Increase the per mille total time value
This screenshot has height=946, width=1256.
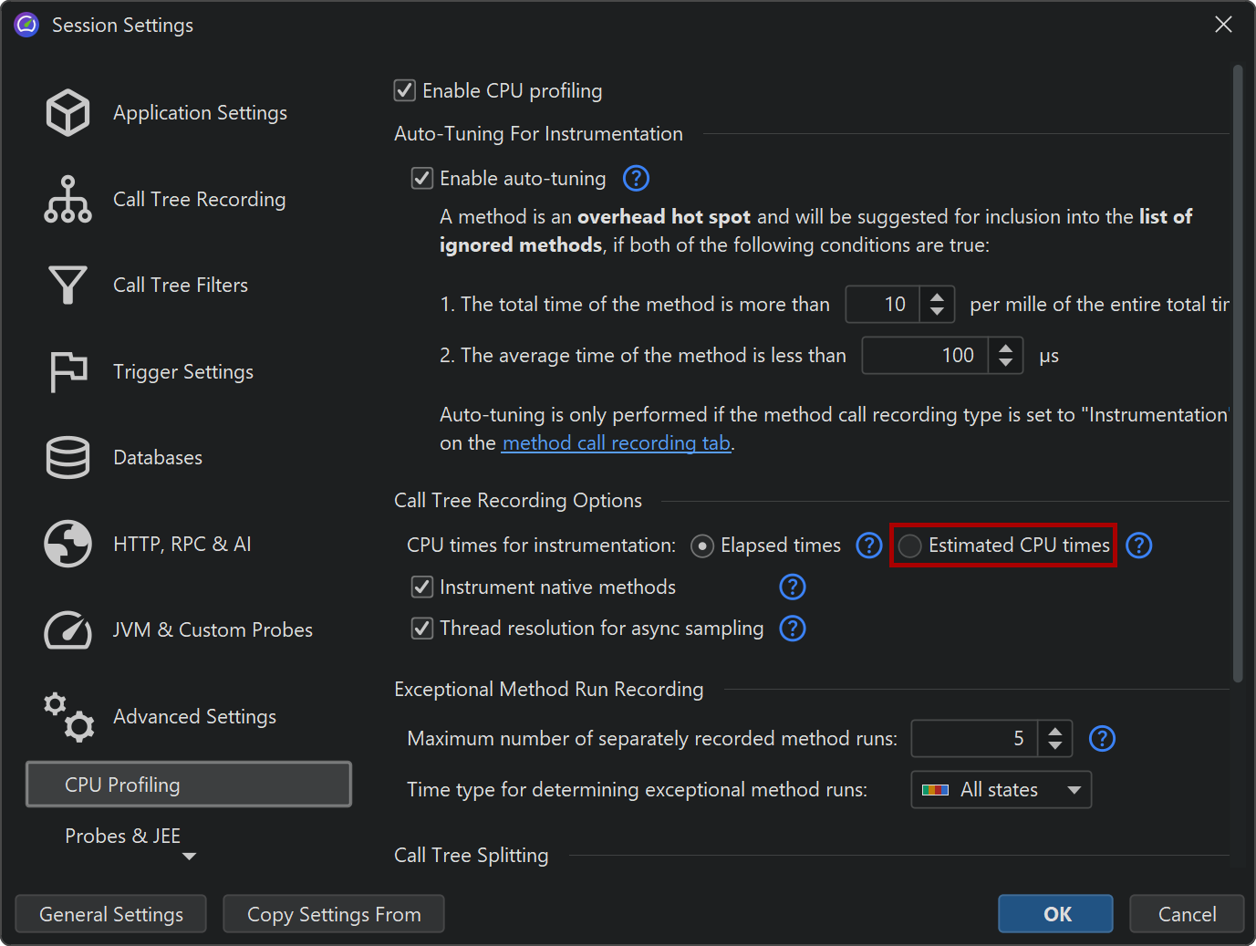click(937, 297)
